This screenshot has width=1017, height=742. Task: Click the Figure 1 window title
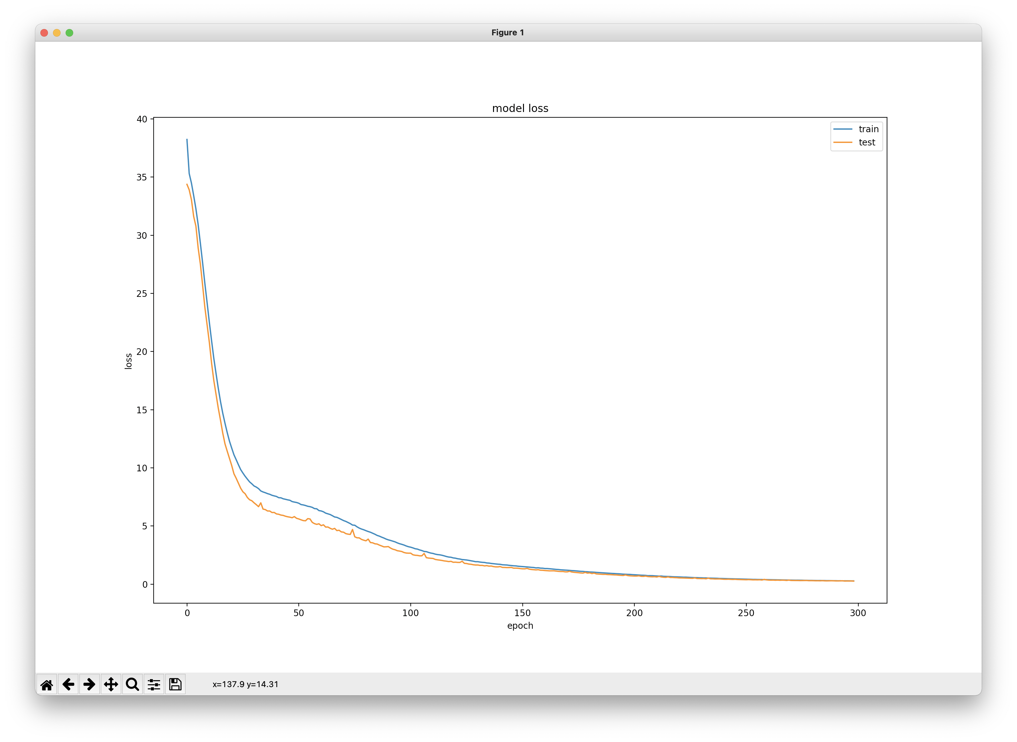click(507, 33)
